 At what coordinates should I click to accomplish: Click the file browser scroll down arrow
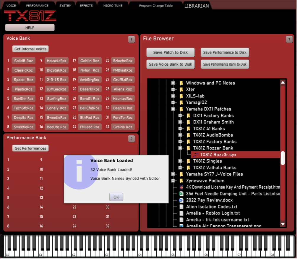tap(283, 224)
